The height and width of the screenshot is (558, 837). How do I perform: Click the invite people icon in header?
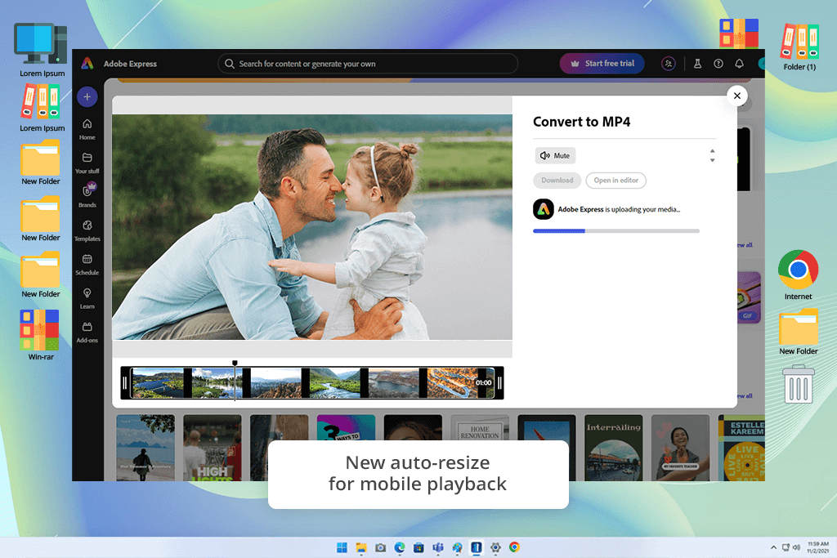(x=669, y=64)
